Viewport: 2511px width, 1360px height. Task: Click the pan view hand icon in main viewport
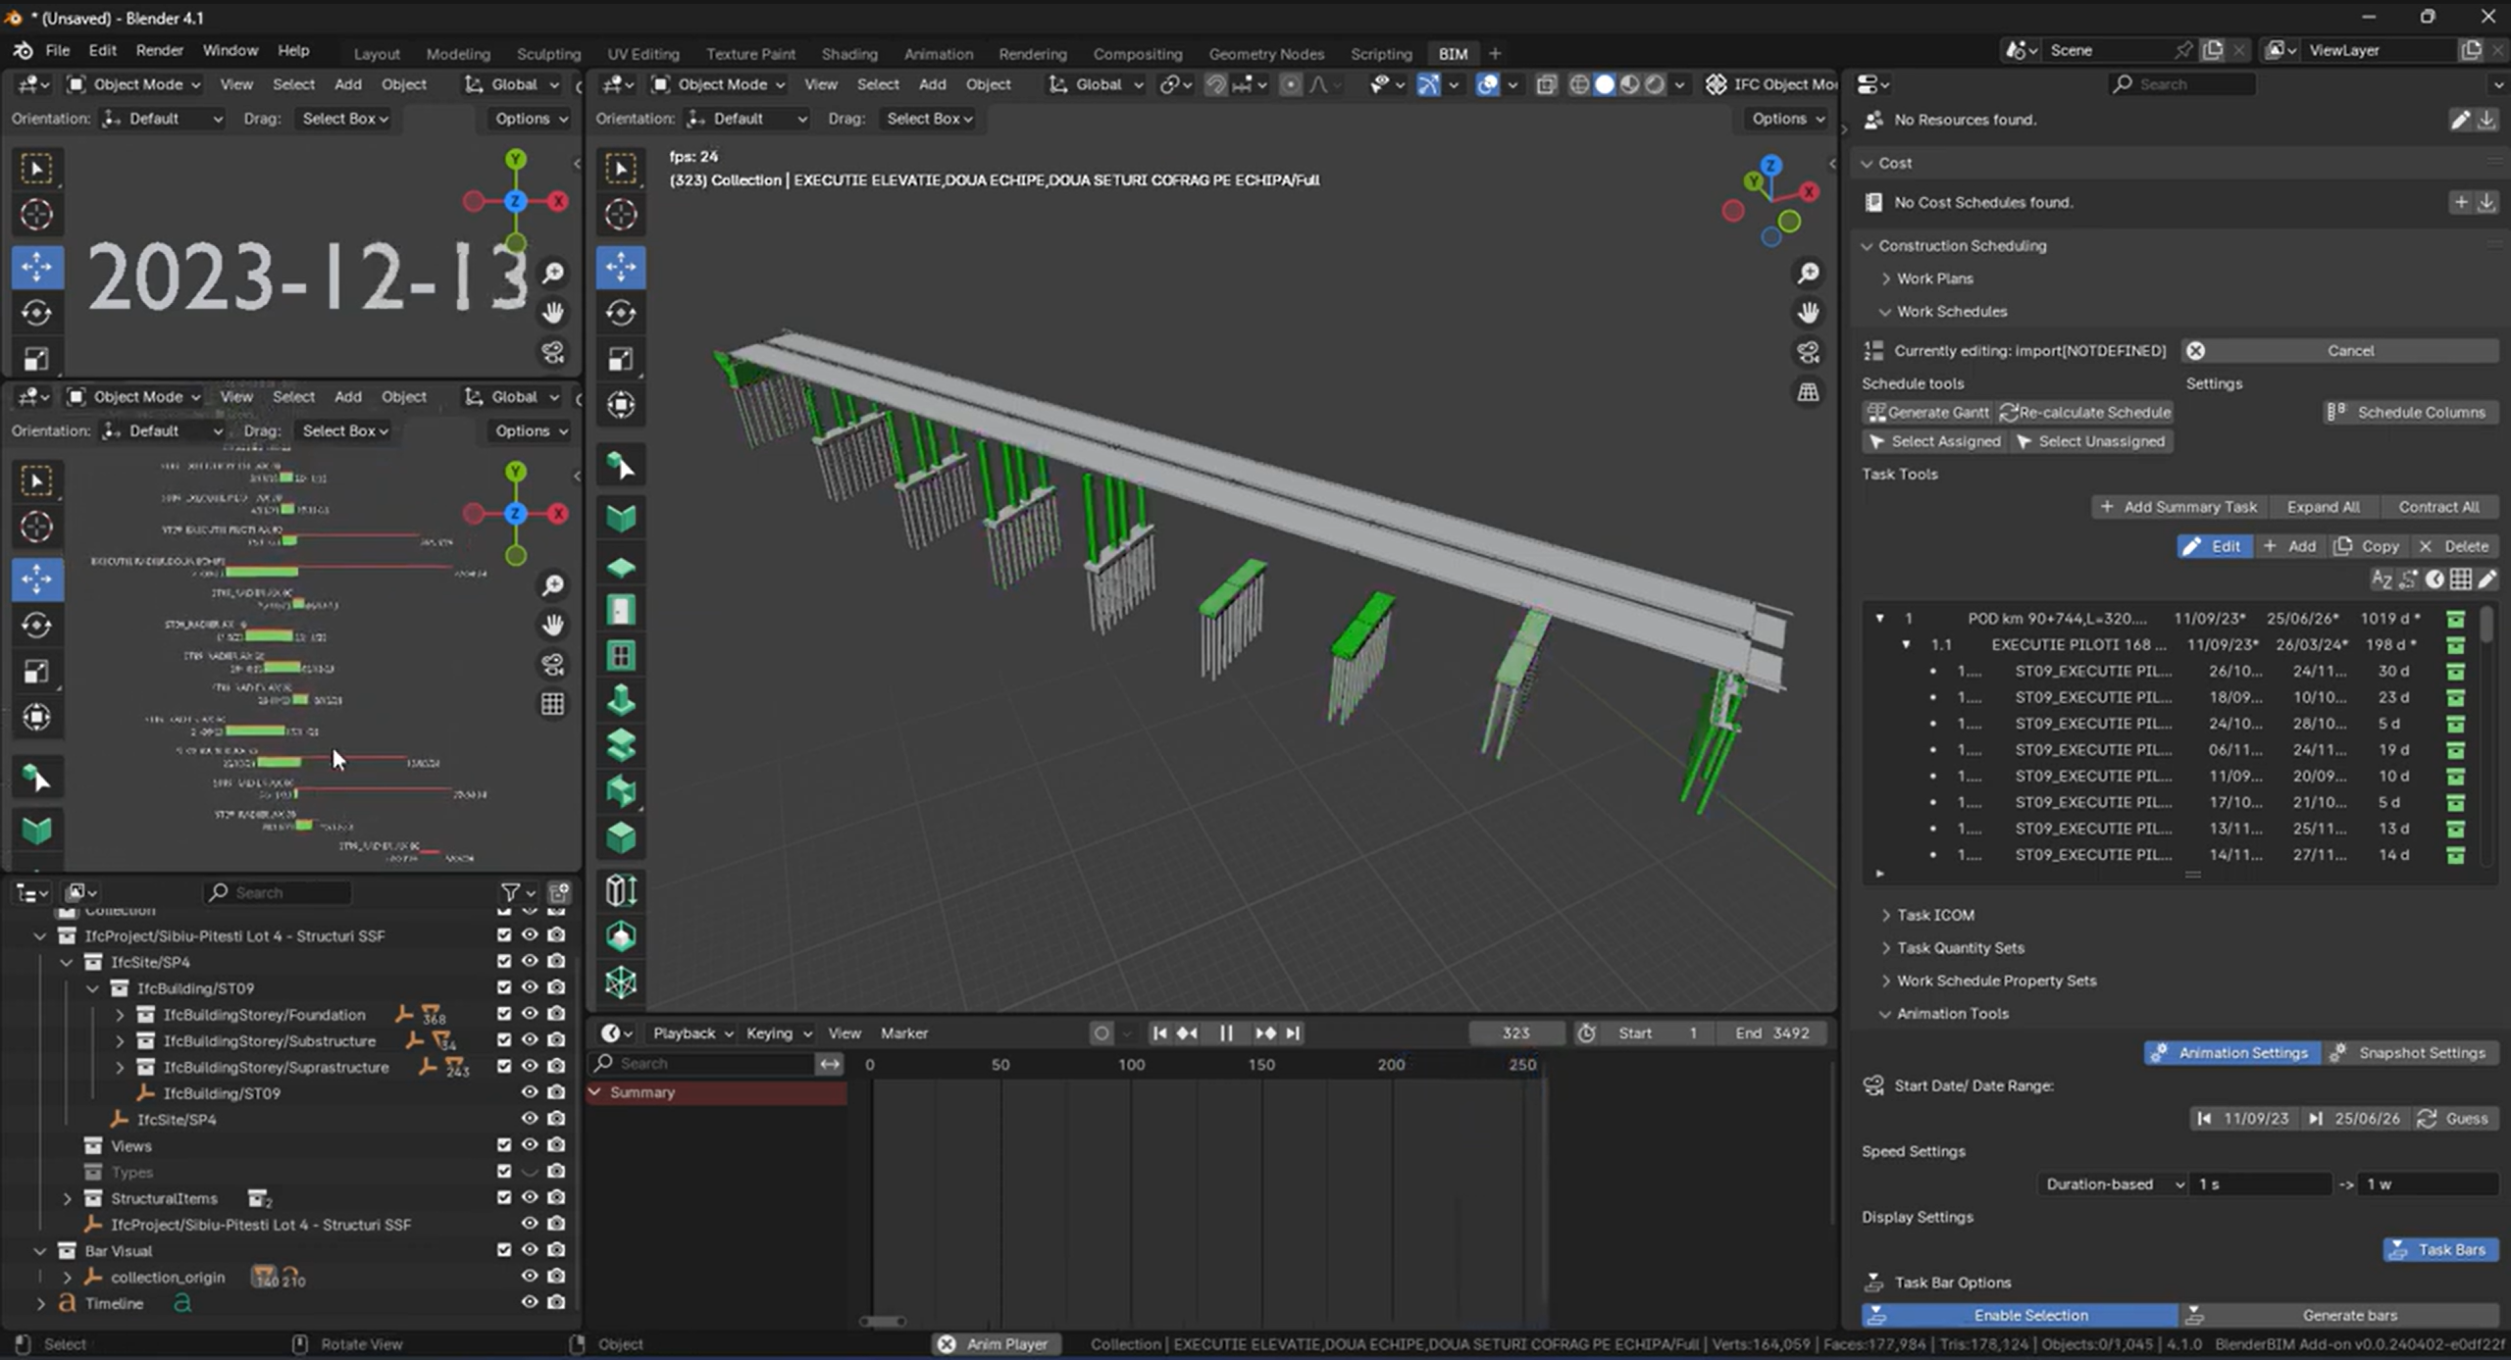[1808, 313]
